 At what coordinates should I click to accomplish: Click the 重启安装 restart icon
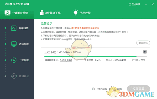point(14,76)
